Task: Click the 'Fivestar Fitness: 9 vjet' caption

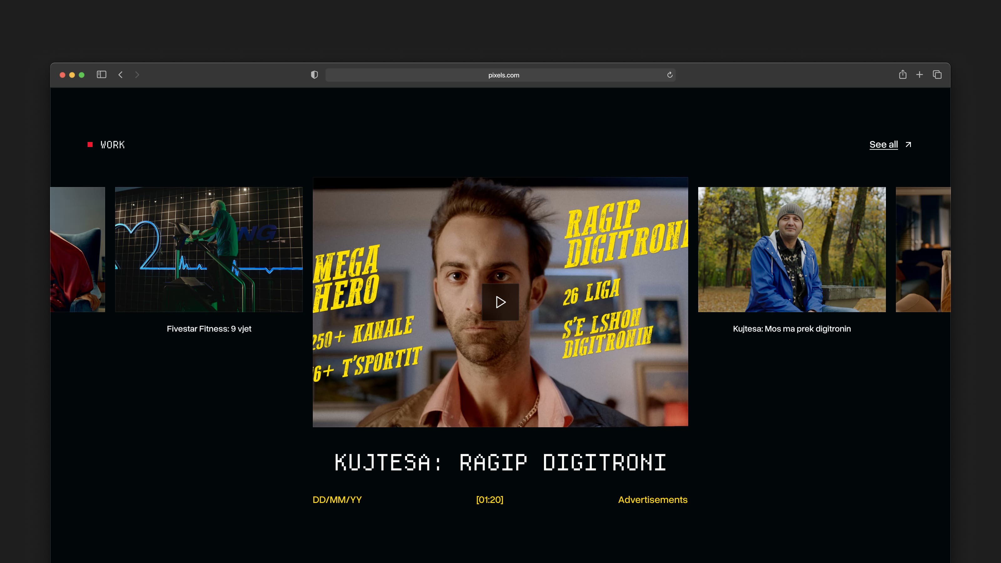Action: click(x=209, y=329)
